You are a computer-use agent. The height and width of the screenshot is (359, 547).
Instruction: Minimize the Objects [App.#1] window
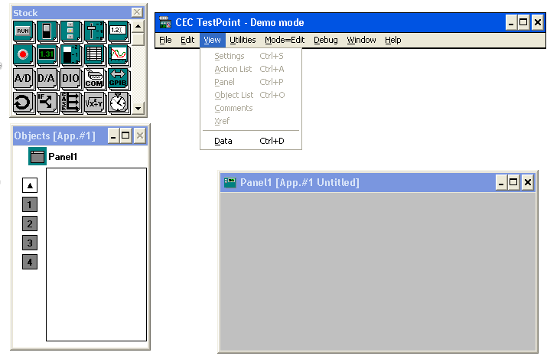[113, 135]
